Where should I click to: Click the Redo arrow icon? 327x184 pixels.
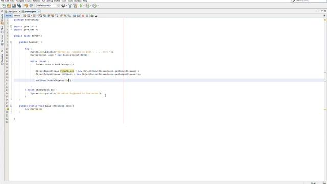(x=31, y=6)
